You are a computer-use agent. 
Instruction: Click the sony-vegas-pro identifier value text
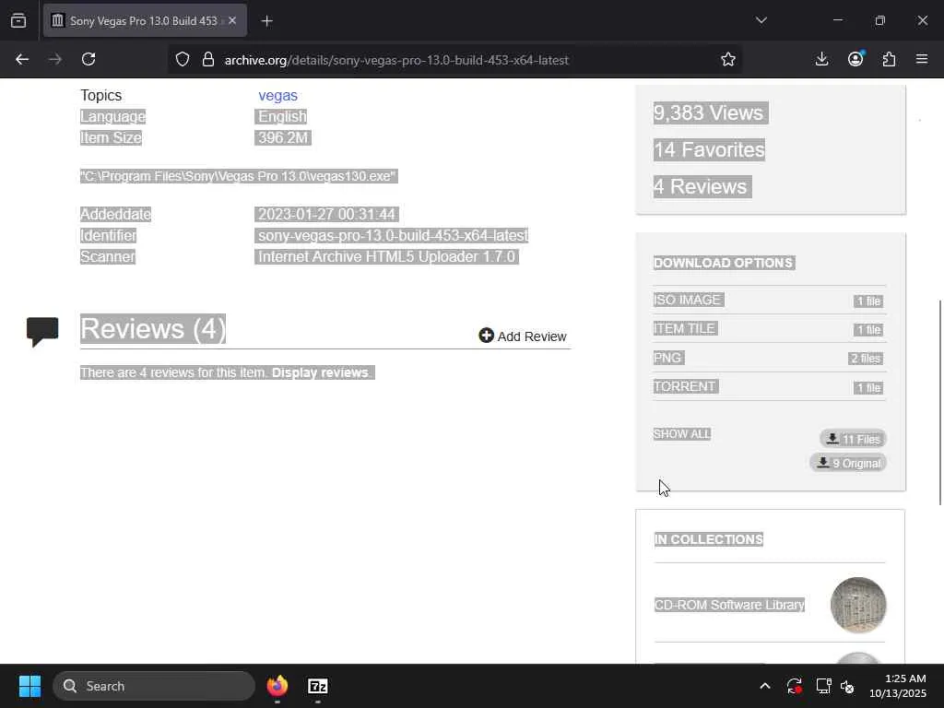tap(393, 235)
